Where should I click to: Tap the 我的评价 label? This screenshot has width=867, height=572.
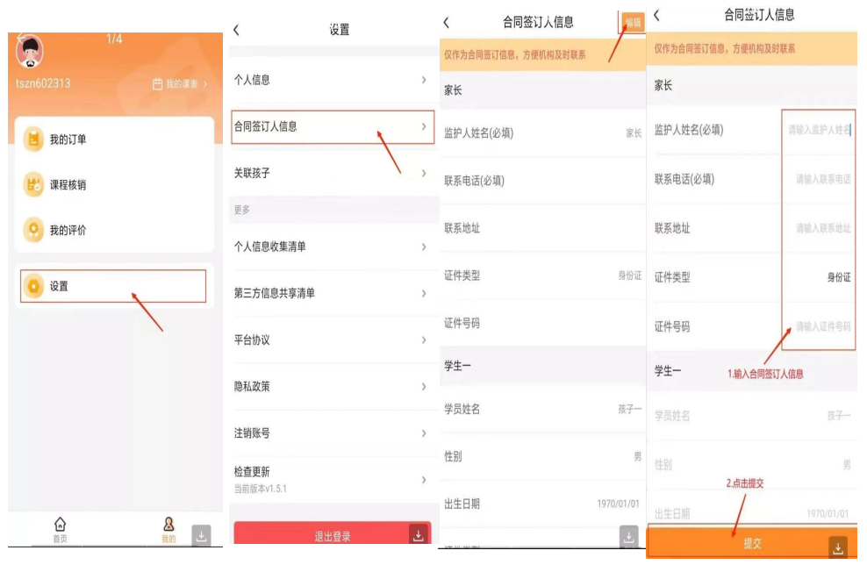pos(68,230)
